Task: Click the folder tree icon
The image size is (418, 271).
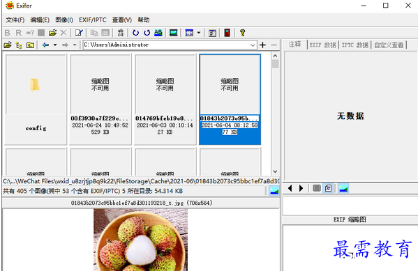Action: click(19, 45)
